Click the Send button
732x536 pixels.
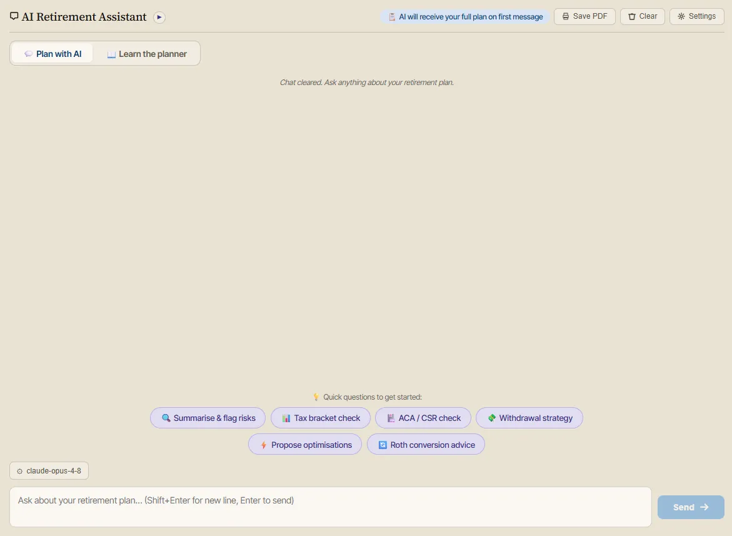(x=691, y=507)
